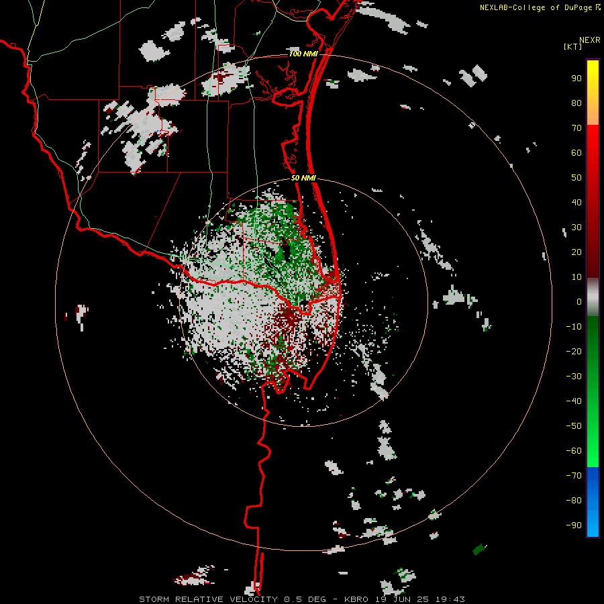Select the -10 knot scale label
This screenshot has height=604, width=604.
point(574,327)
